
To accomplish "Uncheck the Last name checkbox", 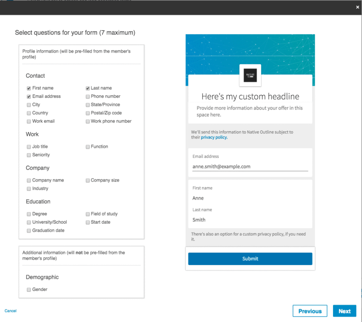I will point(88,88).
